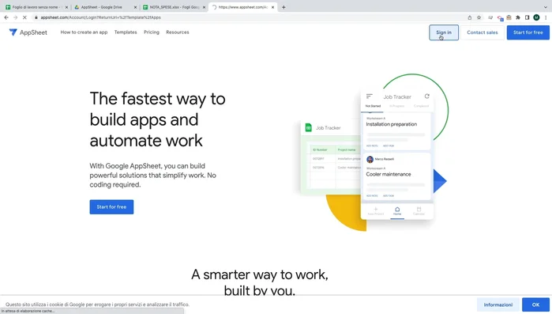Click the refresh icon in the Job Tracker mockup

tap(426, 96)
